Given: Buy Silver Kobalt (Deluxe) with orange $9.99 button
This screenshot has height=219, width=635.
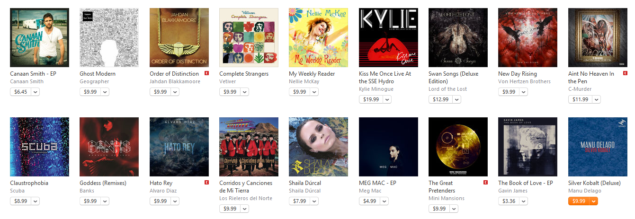Looking at the screenshot, I should (x=579, y=201).
